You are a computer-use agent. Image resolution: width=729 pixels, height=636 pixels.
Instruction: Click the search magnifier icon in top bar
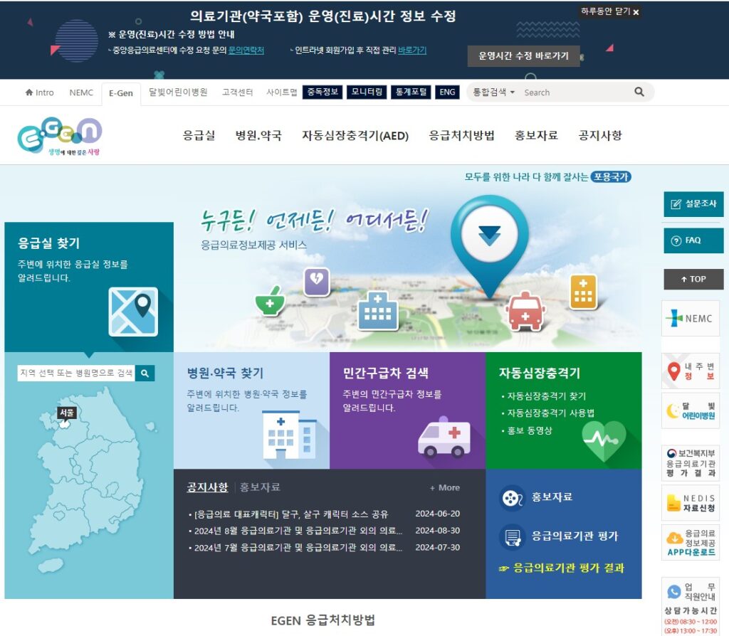pyautogui.click(x=639, y=92)
